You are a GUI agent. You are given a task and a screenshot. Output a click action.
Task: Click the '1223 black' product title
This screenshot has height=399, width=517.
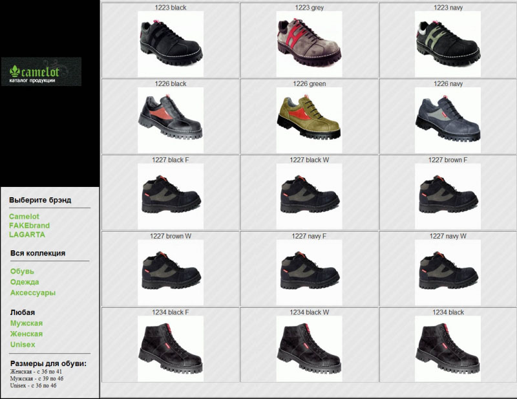171,8
